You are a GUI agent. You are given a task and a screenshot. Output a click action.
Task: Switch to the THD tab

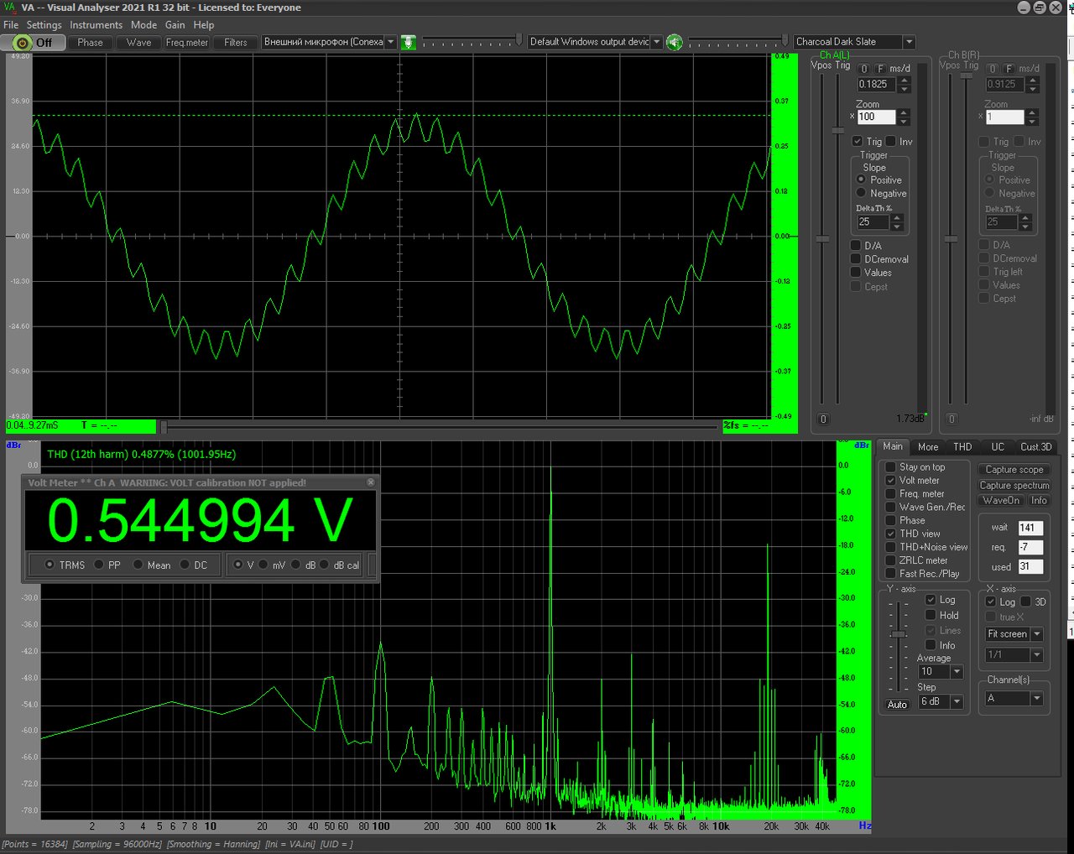962,447
